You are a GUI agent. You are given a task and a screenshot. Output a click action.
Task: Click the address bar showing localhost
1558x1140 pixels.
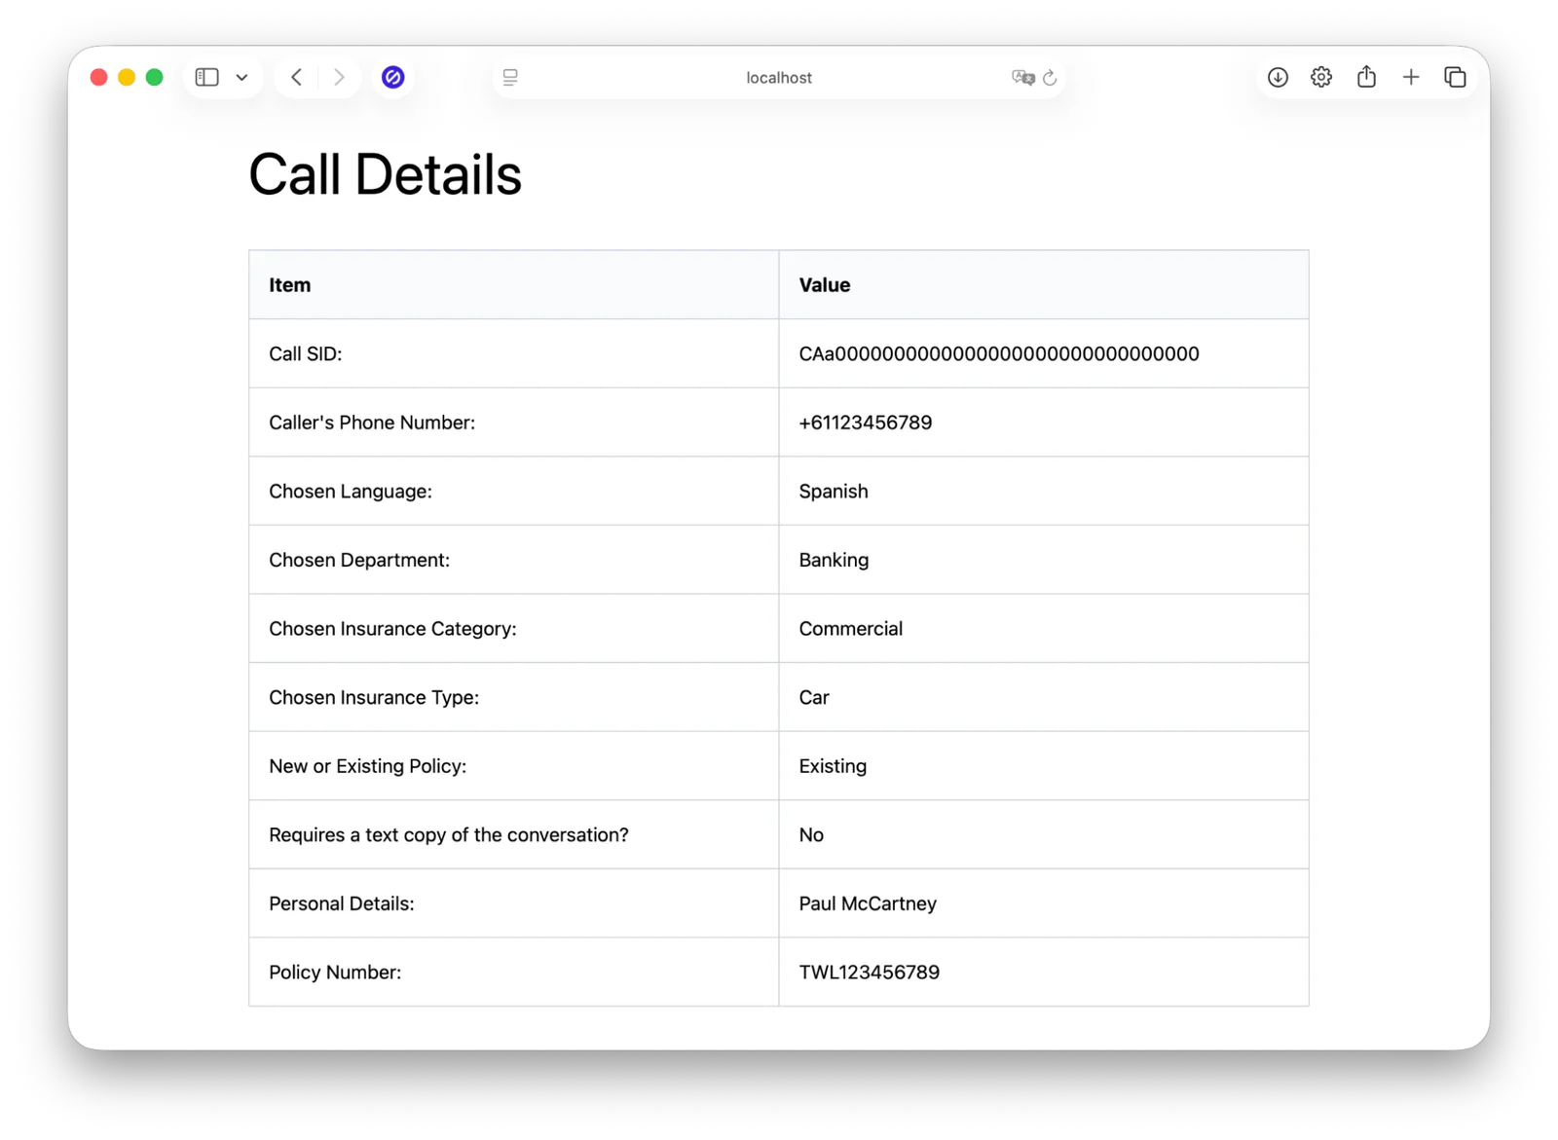coord(778,77)
